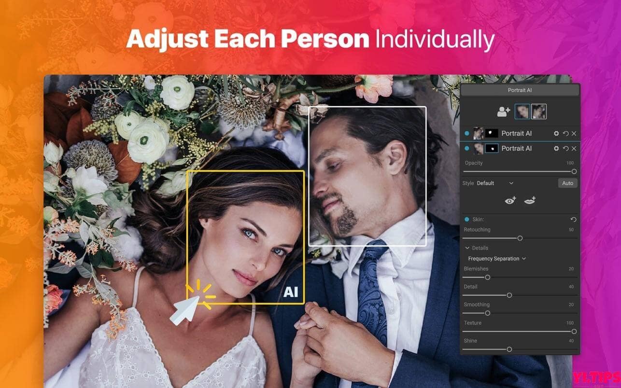The width and height of the screenshot is (621, 388).
Task: Click the Auto button
Action: point(568,183)
